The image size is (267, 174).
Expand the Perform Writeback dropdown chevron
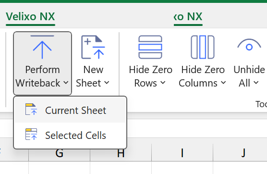tap(66, 83)
